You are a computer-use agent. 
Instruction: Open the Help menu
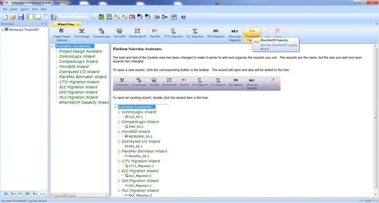43,9
